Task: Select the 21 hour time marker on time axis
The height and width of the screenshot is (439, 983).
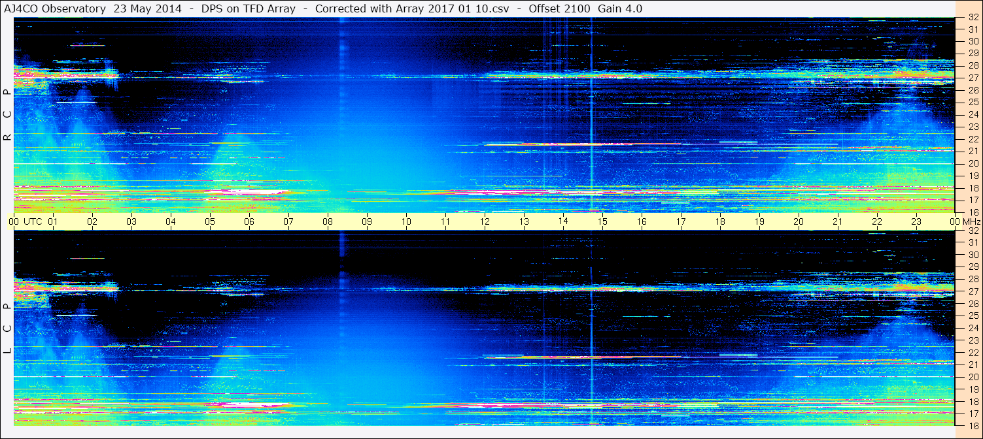Action: (x=838, y=221)
